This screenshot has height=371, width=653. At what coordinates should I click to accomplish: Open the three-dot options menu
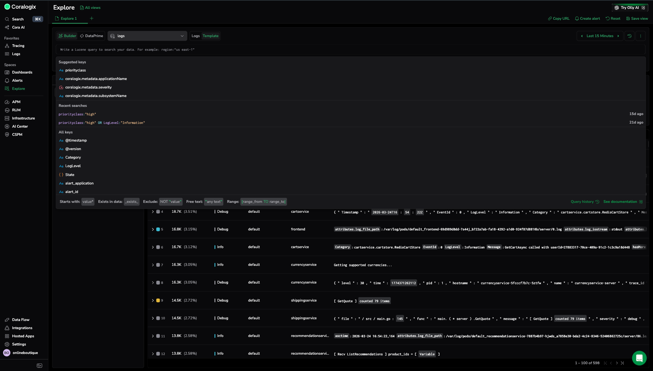(x=640, y=36)
